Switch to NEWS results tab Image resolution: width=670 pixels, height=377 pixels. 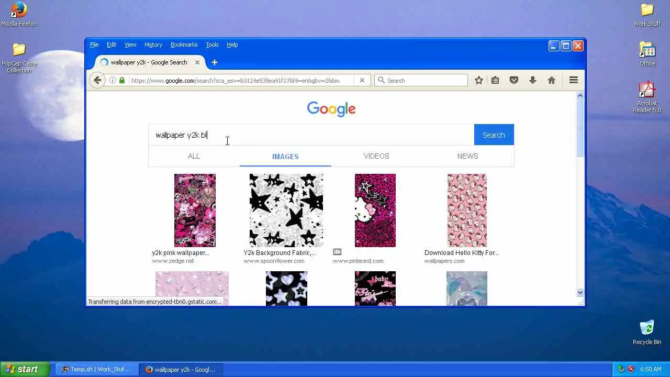pyautogui.click(x=467, y=156)
